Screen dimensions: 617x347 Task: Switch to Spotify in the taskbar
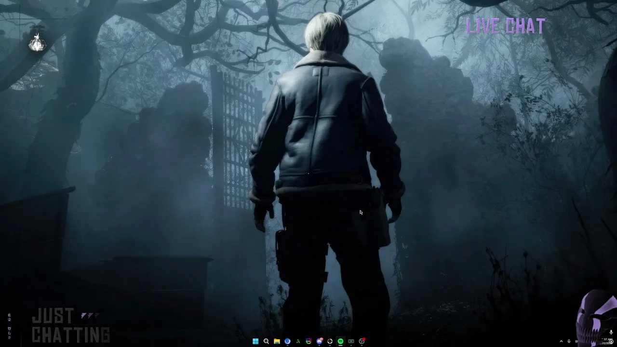pyautogui.click(x=340, y=341)
